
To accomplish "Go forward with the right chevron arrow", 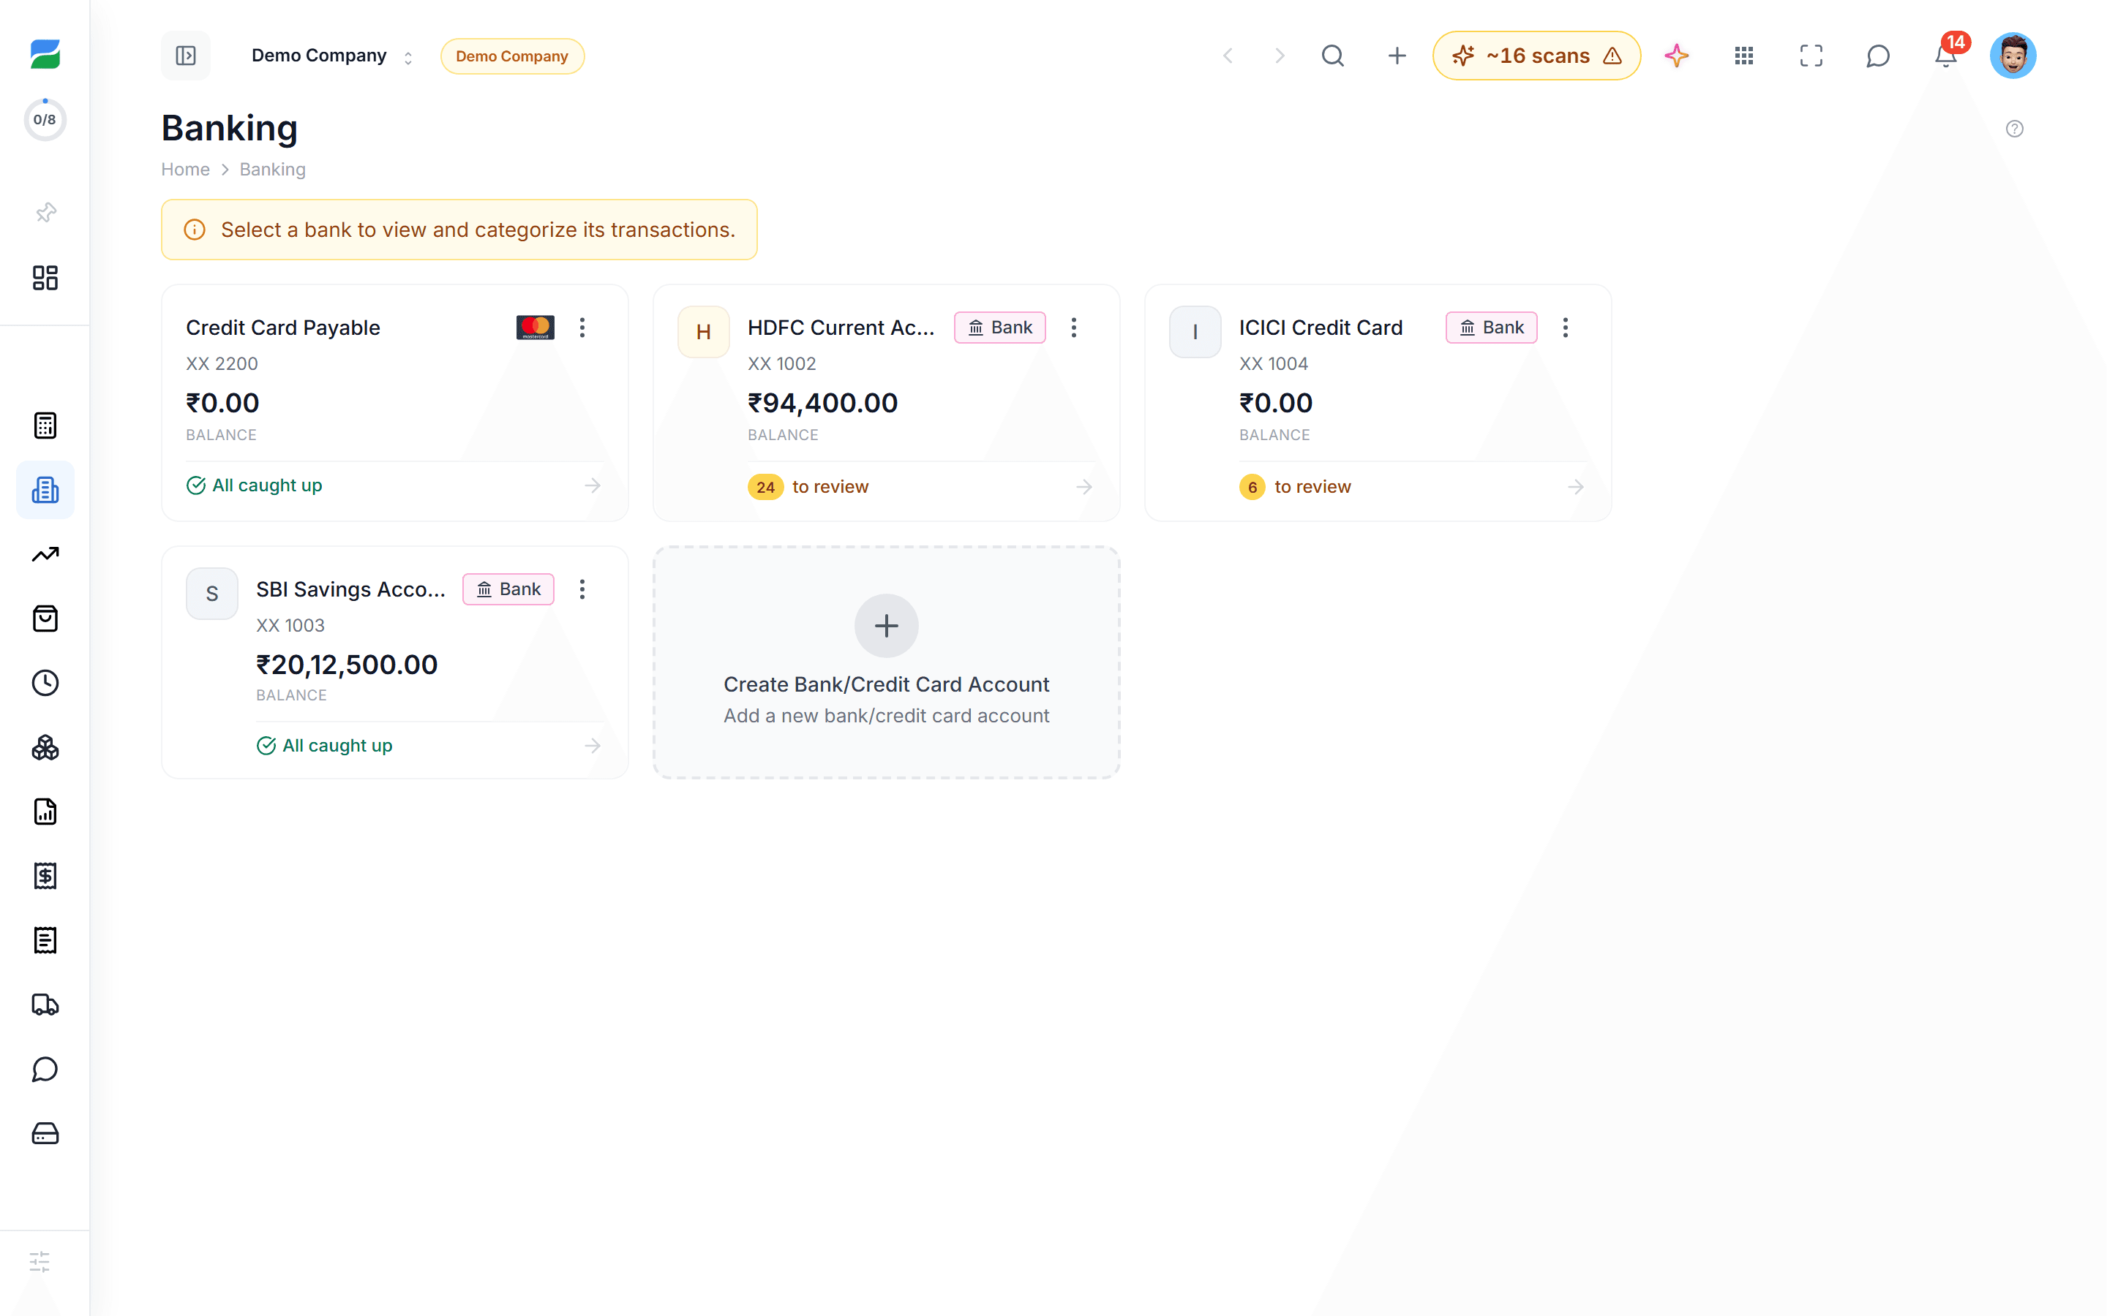I will (x=1279, y=56).
